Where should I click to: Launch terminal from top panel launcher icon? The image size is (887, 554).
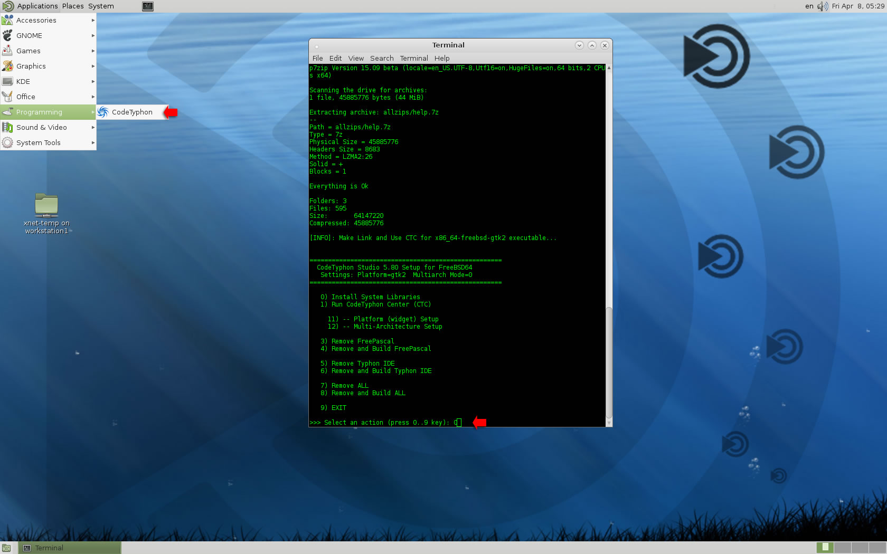click(148, 6)
